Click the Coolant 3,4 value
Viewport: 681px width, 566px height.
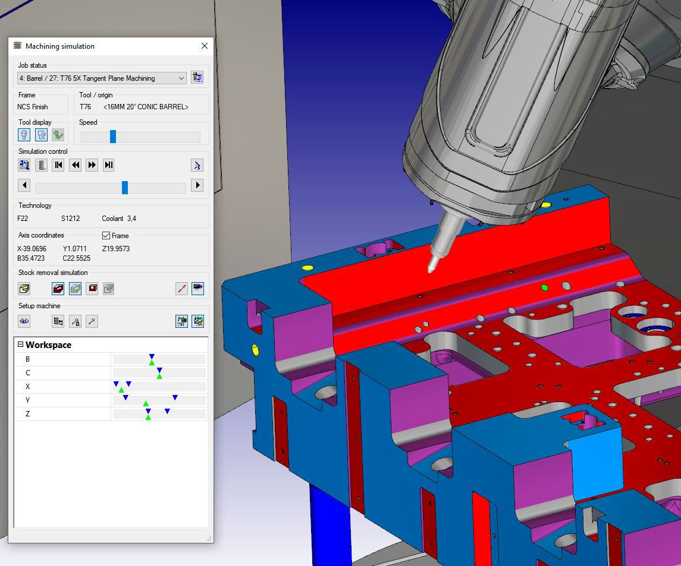point(119,219)
